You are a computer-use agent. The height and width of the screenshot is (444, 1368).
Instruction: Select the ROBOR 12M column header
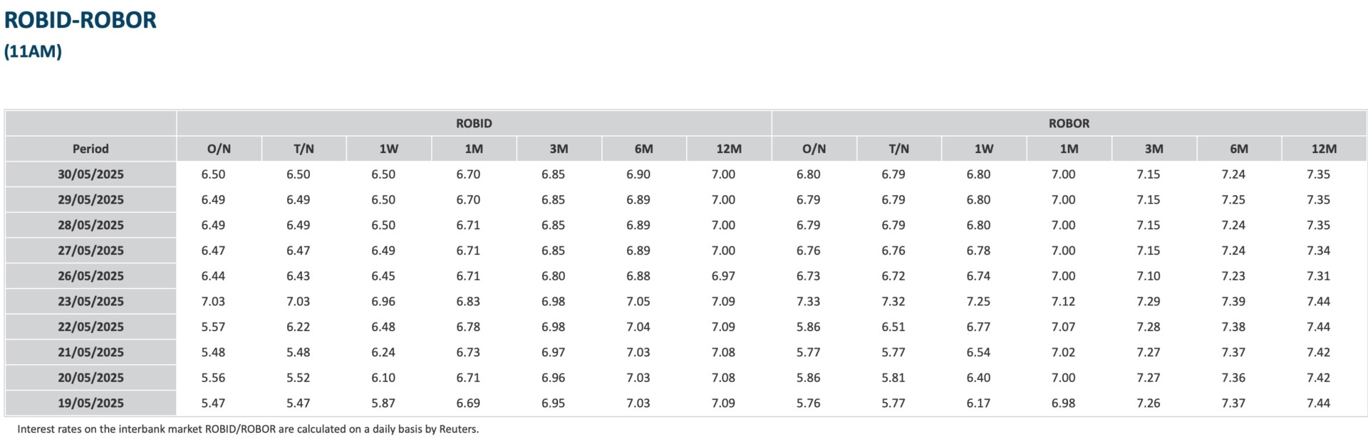[x=1324, y=149]
